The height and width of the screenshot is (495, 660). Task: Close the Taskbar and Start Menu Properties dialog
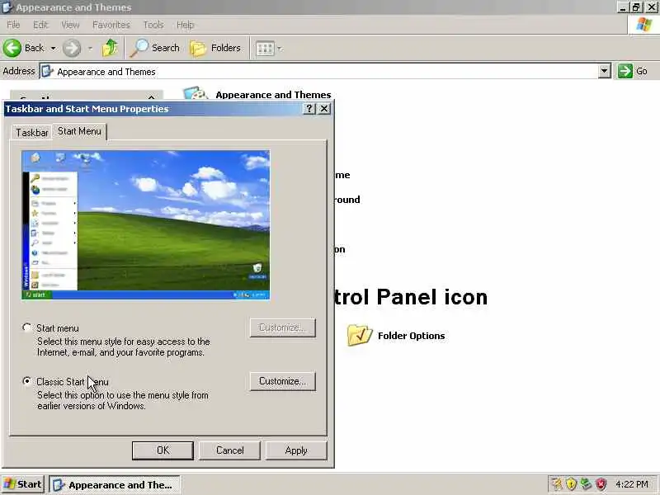pyautogui.click(x=324, y=109)
